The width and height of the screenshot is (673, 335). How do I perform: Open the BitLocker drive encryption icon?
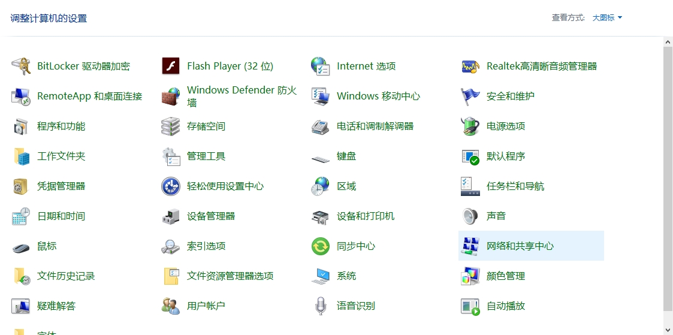click(20, 66)
